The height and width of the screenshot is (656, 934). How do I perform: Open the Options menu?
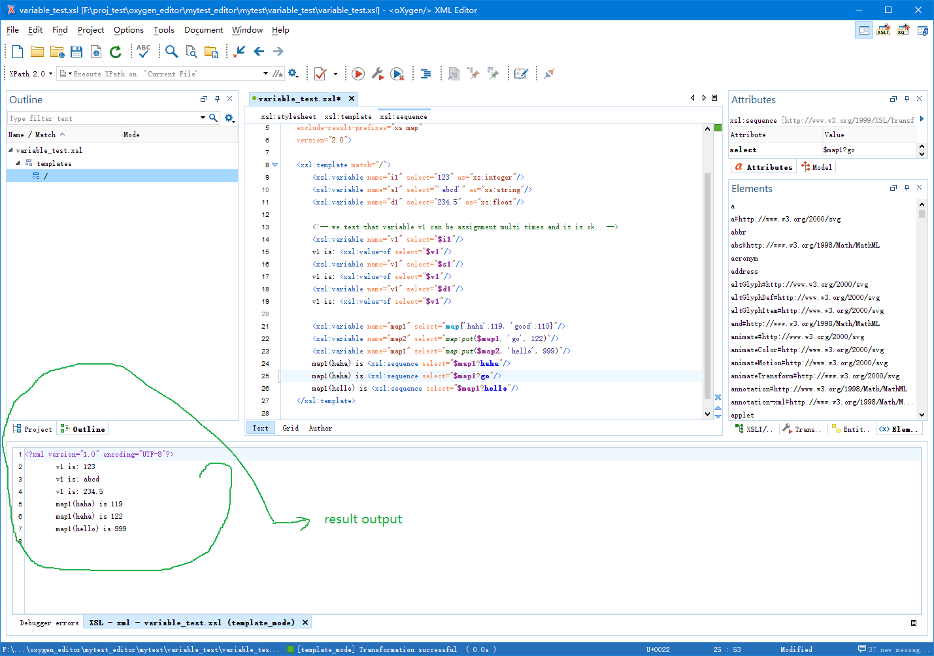pyautogui.click(x=128, y=30)
